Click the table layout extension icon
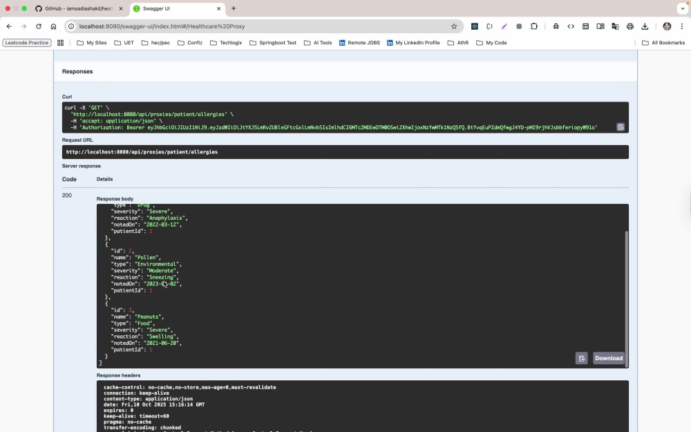The height and width of the screenshot is (432, 691). (586, 26)
